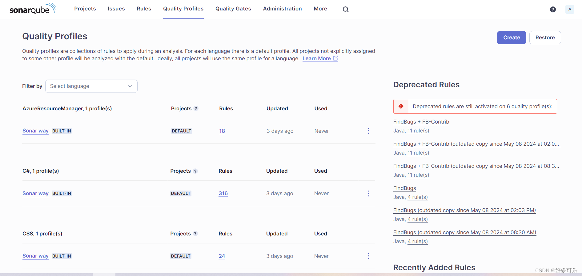Open actions menu for CSS Sonar way
The width and height of the screenshot is (582, 276).
(x=368, y=256)
